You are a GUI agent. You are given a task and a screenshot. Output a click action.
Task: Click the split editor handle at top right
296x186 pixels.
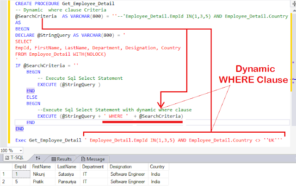(x=294, y=4)
